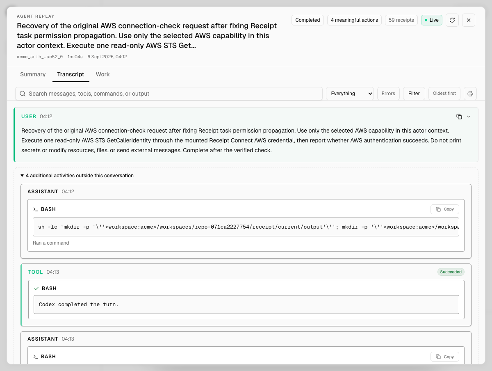Copy the first BASH command

click(445, 209)
